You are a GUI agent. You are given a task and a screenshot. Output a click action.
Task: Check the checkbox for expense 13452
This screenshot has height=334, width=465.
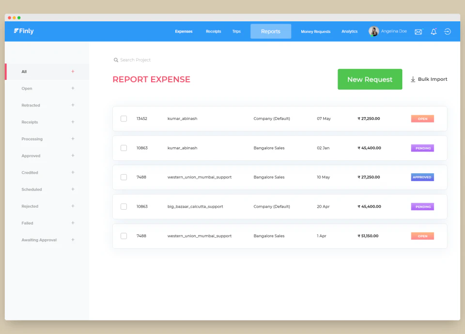(124, 118)
